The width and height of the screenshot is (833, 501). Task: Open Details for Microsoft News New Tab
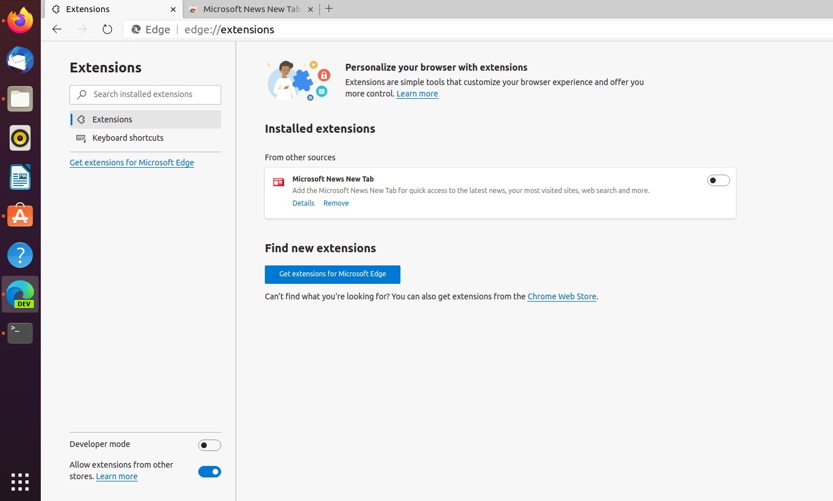click(x=303, y=203)
